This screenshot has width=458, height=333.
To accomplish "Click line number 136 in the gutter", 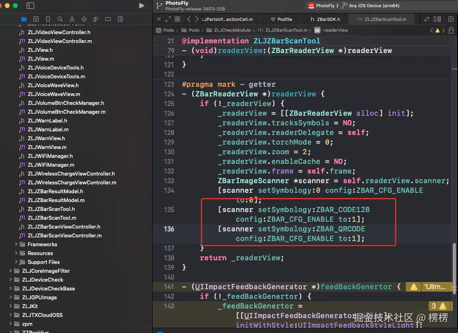I will click(x=169, y=229).
